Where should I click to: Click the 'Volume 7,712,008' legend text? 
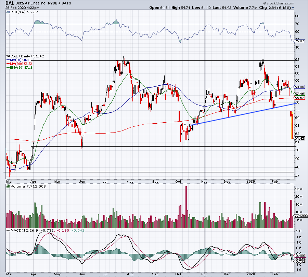pyautogui.click(x=28, y=186)
